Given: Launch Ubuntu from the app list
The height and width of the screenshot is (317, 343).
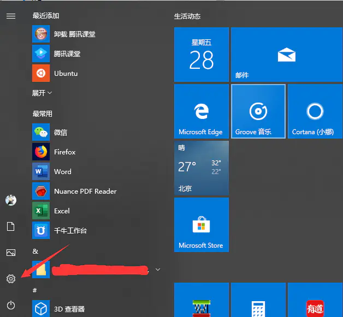Looking at the screenshot, I should 96,73.
